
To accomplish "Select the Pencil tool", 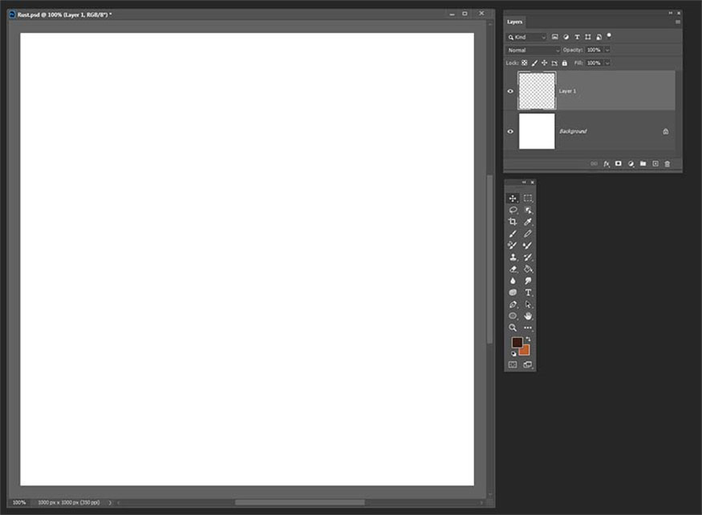I will [528, 233].
